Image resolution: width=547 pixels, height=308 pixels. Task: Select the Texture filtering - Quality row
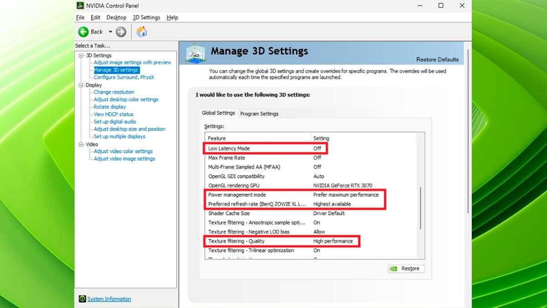click(310, 241)
